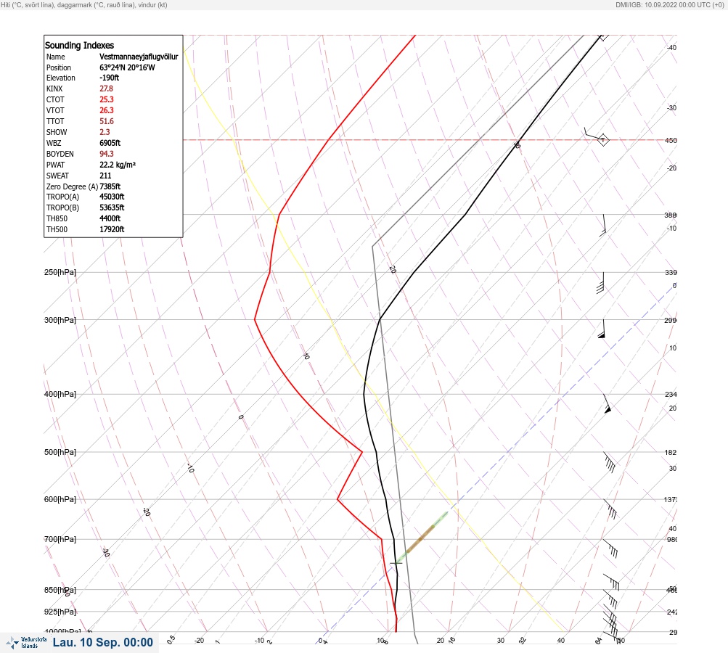Click the 600[hPa] pressure label
Viewport: 728px width, 653px height.
60,499
